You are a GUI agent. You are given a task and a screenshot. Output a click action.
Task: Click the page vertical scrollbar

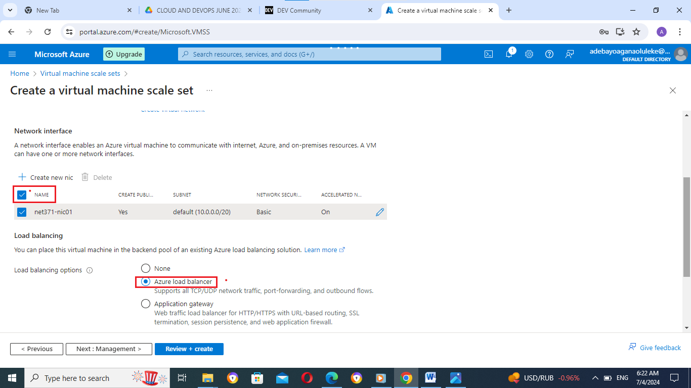coord(686,226)
